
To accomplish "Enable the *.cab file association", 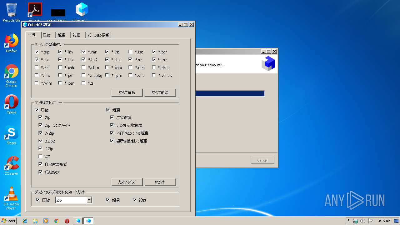I will tap(60, 67).
